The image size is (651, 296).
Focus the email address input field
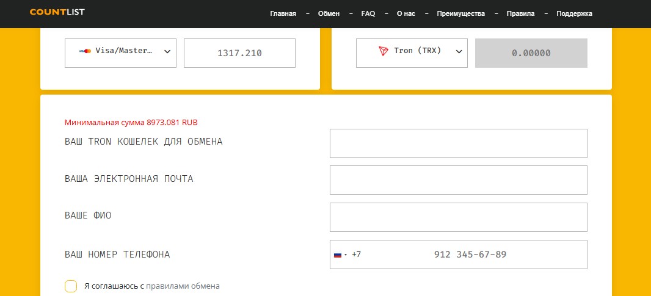[459, 180]
